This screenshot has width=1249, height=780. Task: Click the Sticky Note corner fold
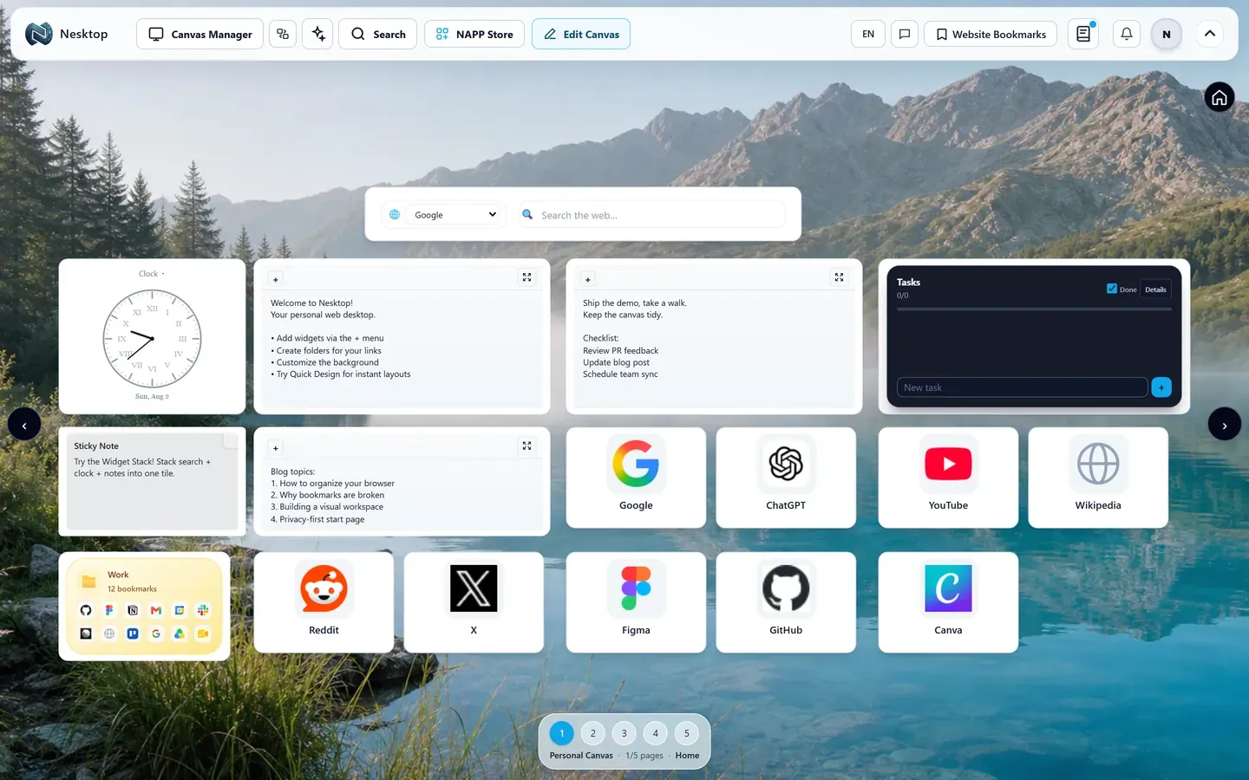(x=231, y=440)
